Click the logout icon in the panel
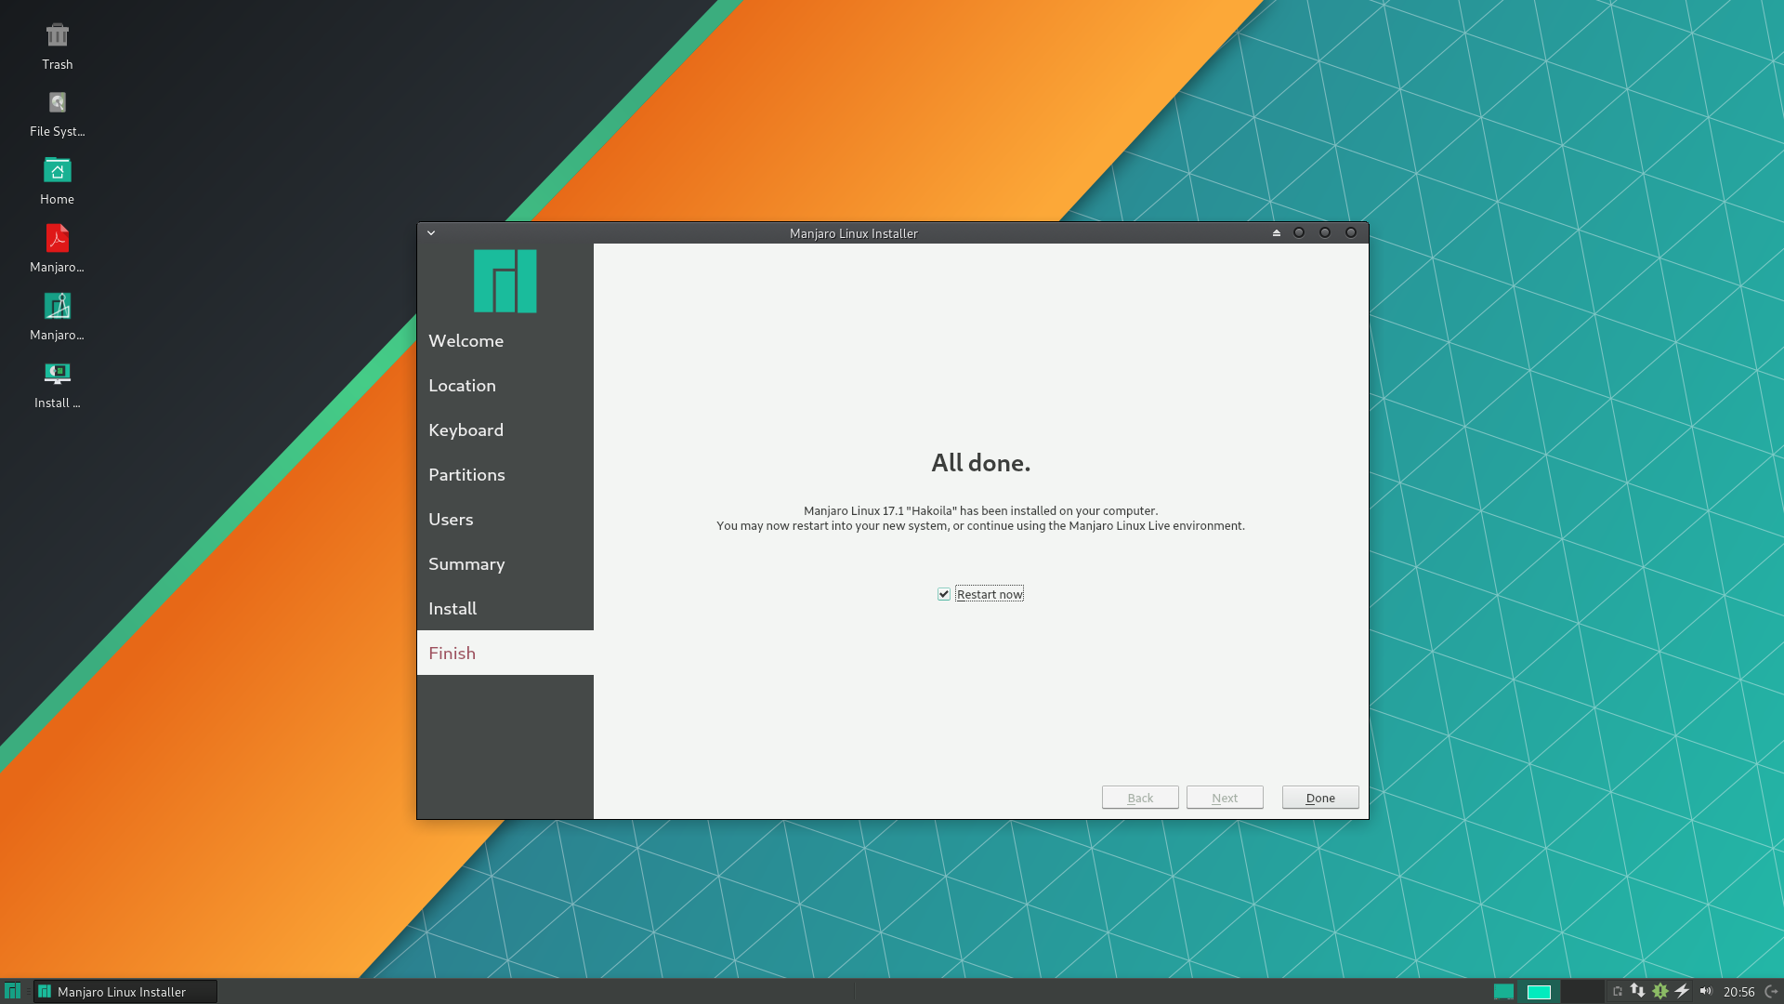1784x1004 pixels. pos(1771,992)
